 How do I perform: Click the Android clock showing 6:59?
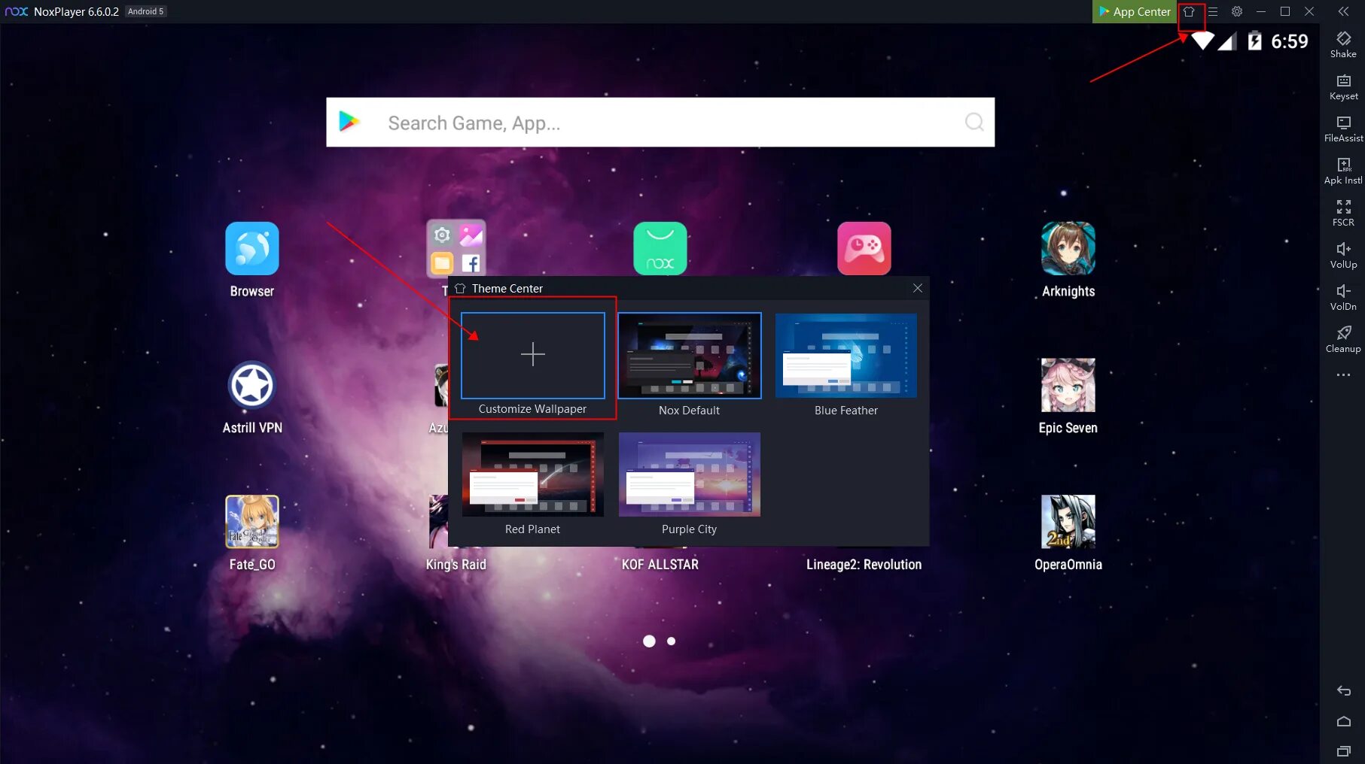point(1290,41)
